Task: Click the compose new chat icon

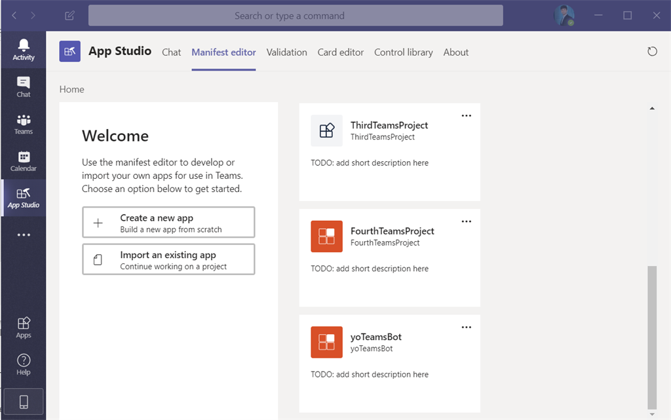Action: click(69, 14)
